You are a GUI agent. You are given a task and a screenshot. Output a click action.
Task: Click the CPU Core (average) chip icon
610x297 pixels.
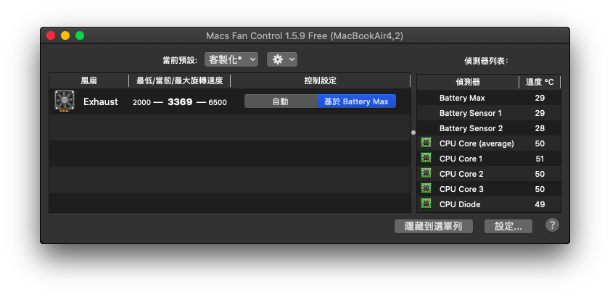tap(426, 143)
